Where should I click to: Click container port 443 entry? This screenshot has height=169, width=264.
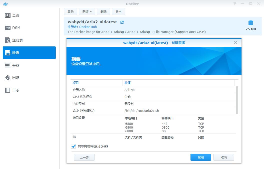click(164, 124)
